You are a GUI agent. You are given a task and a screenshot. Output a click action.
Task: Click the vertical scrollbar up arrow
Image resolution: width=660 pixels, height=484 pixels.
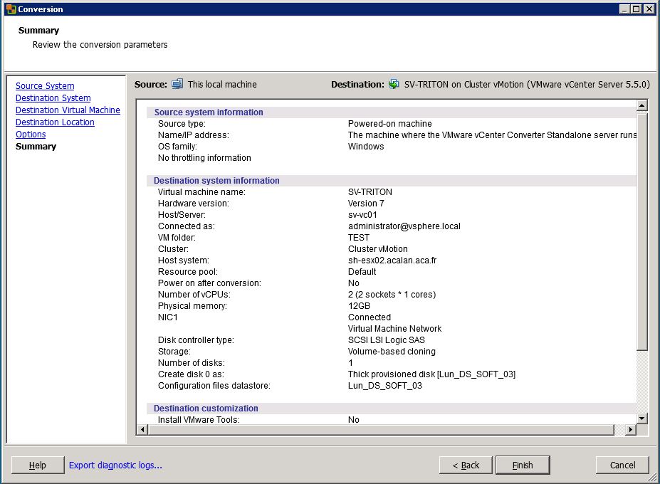[642, 105]
